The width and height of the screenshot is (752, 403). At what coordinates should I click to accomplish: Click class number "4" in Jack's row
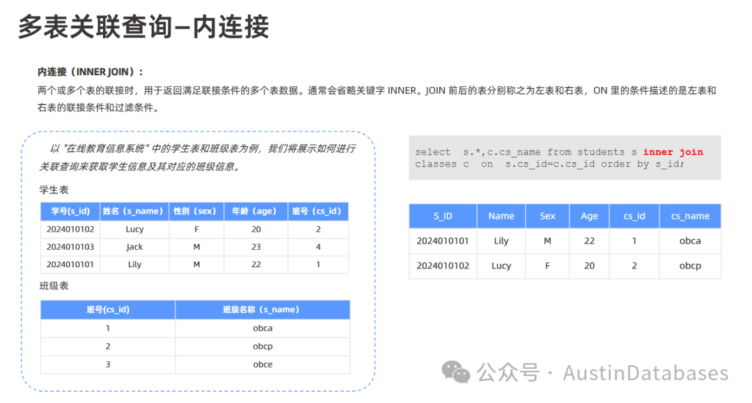[318, 247]
